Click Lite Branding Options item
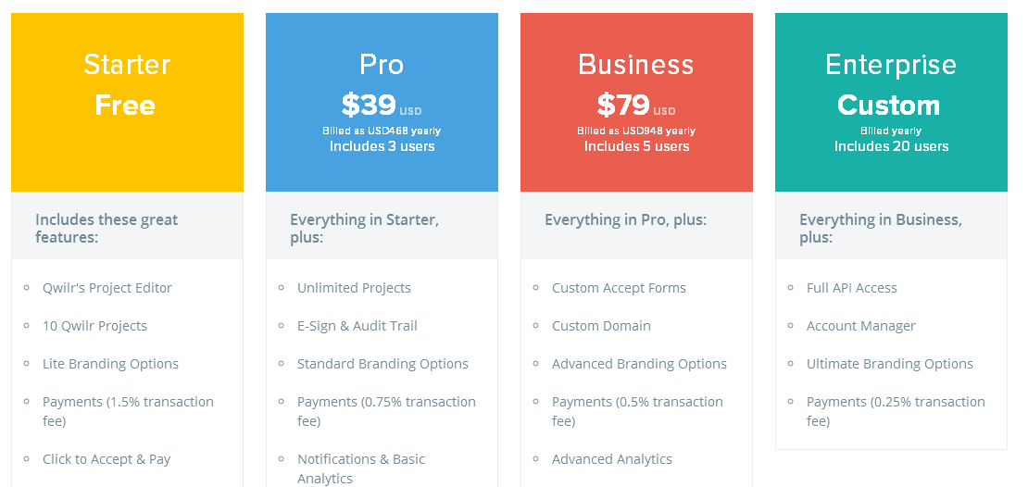Viewport: 1028px width, 487px height. (111, 364)
